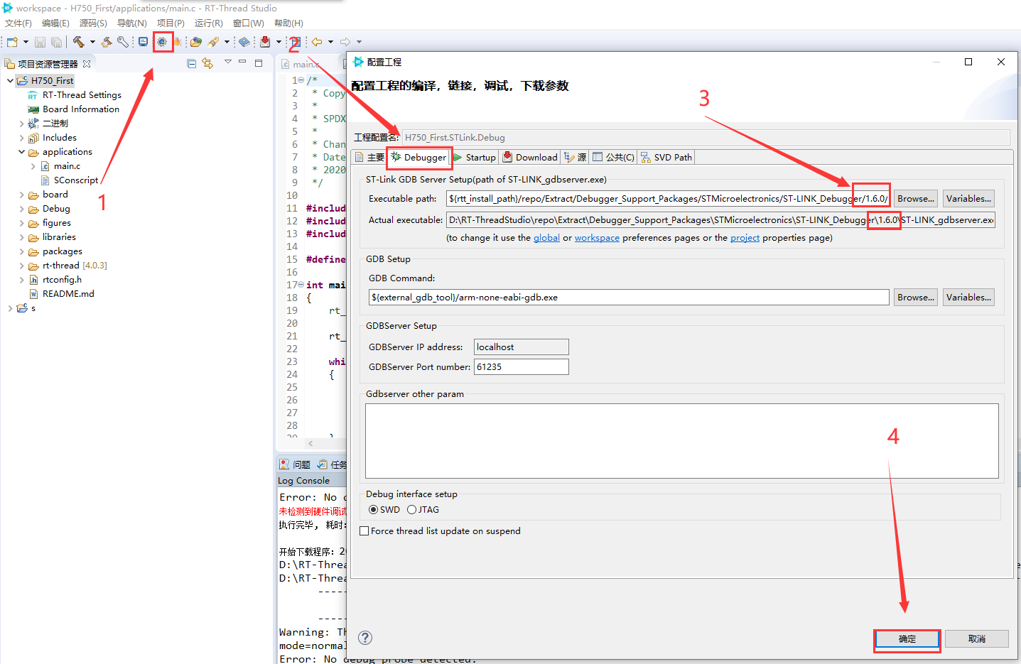Minimize the project explorer panel

point(242,62)
